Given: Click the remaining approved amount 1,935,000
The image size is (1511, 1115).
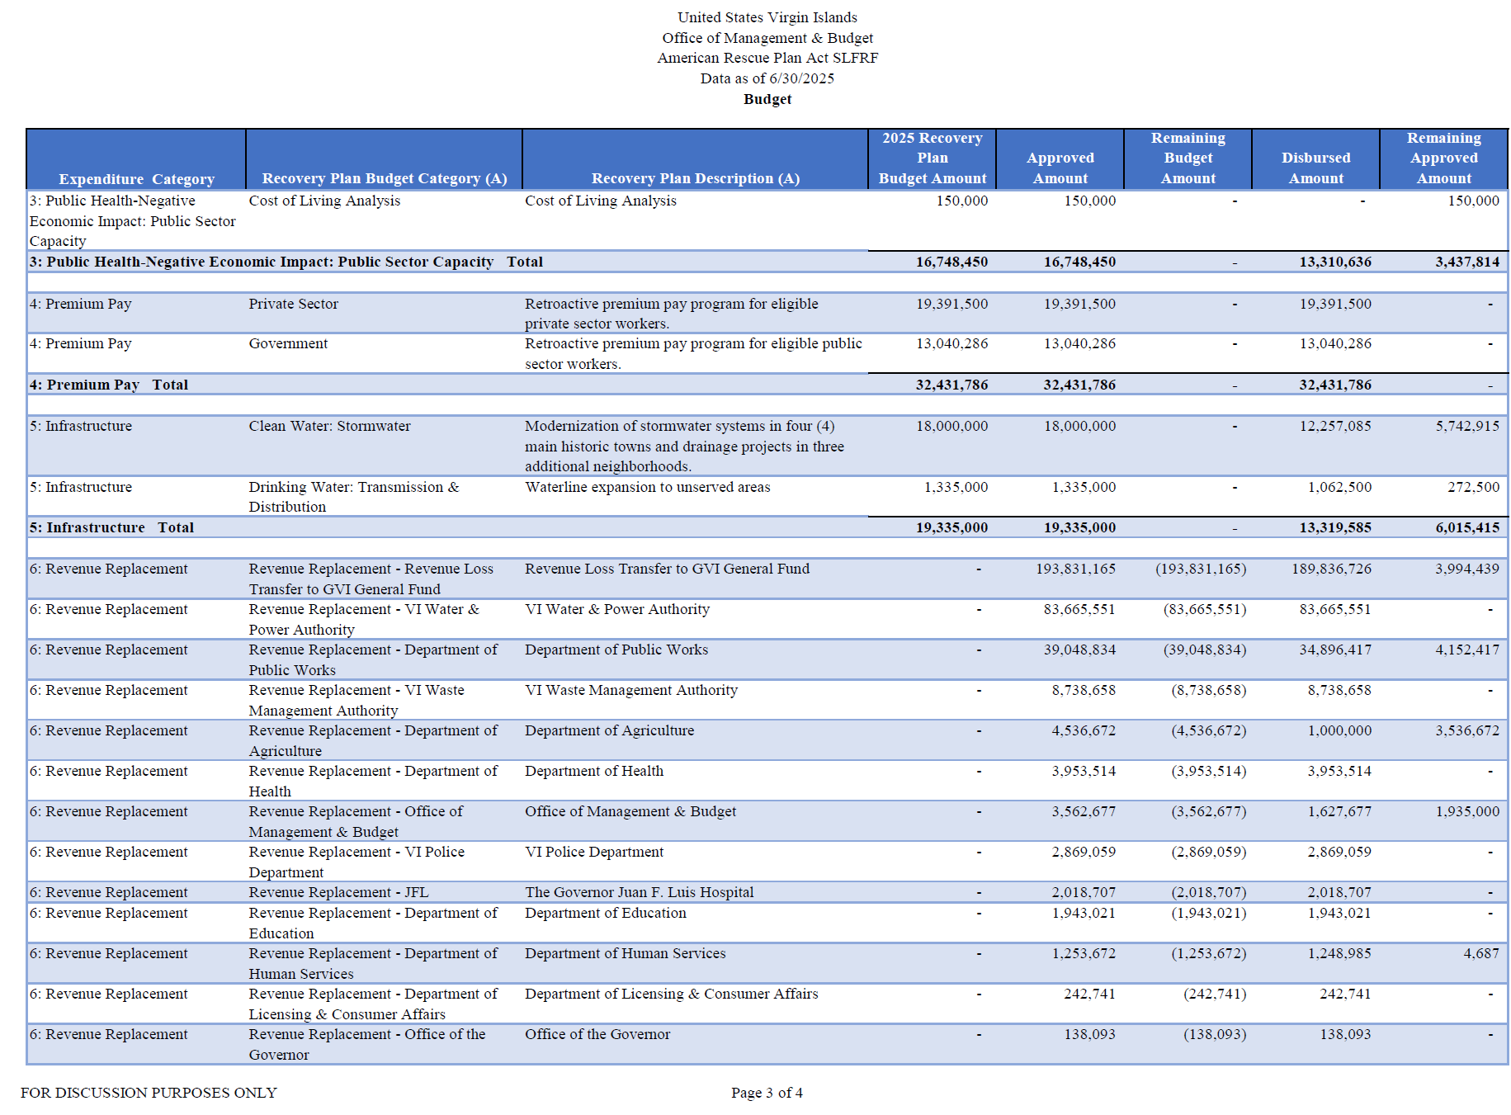Looking at the screenshot, I should click(x=1467, y=811).
